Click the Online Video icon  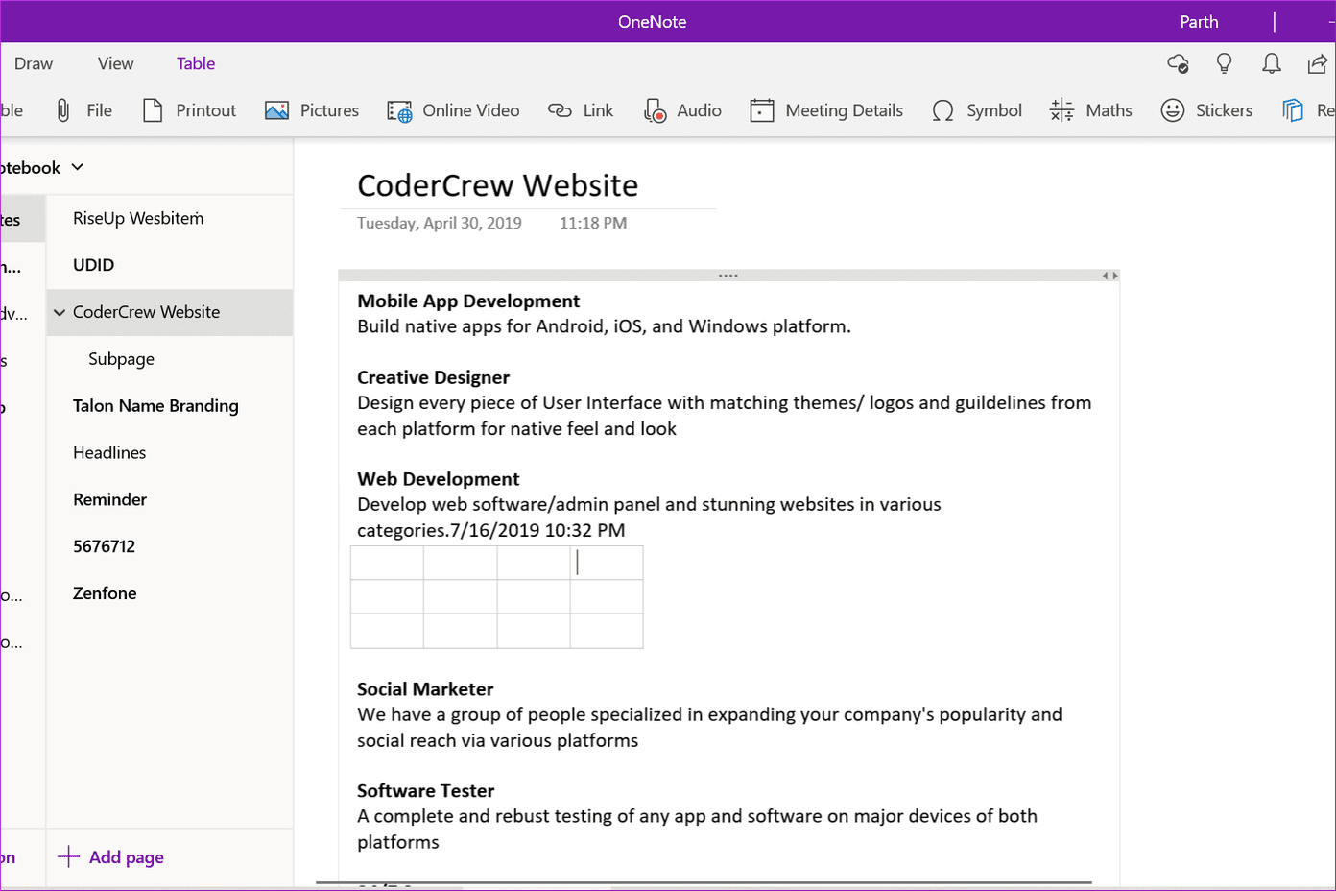click(x=399, y=111)
